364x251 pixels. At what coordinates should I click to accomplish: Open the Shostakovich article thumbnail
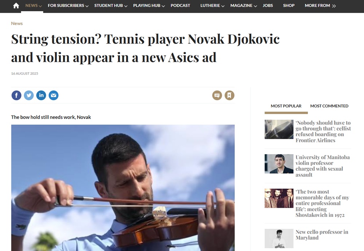279,198
